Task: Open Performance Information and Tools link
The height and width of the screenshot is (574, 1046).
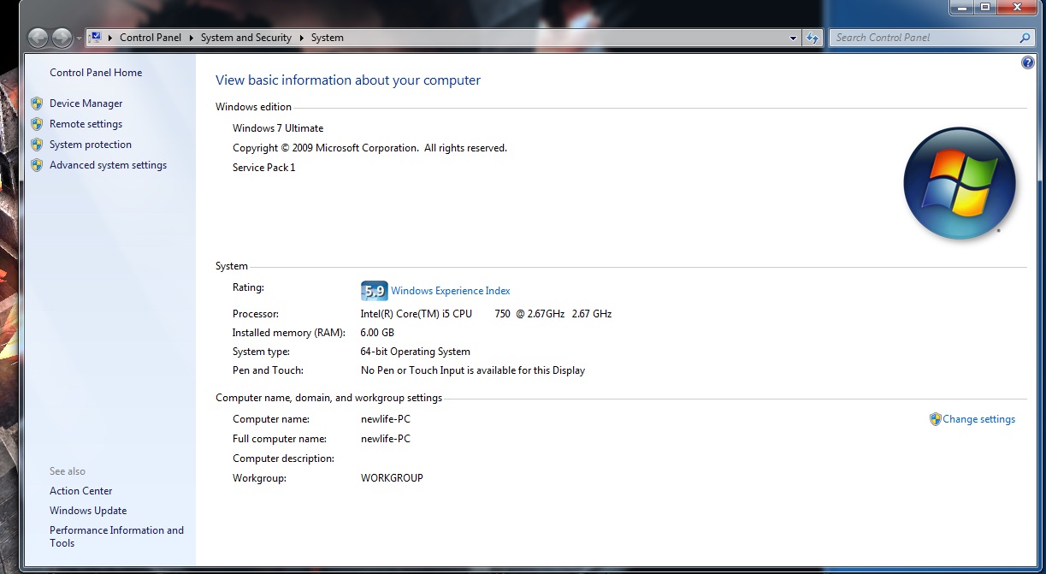Action: click(x=116, y=536)
